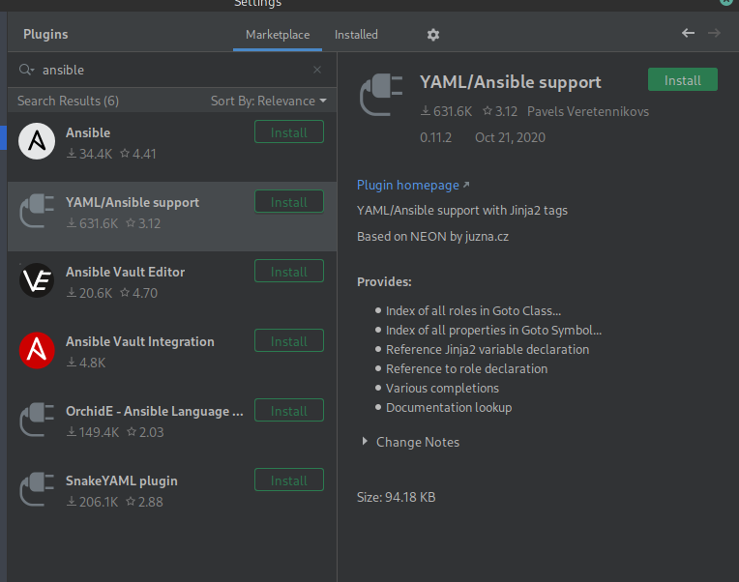Click 4.8K downloads of Vault Integration

[x=86, y=364]
